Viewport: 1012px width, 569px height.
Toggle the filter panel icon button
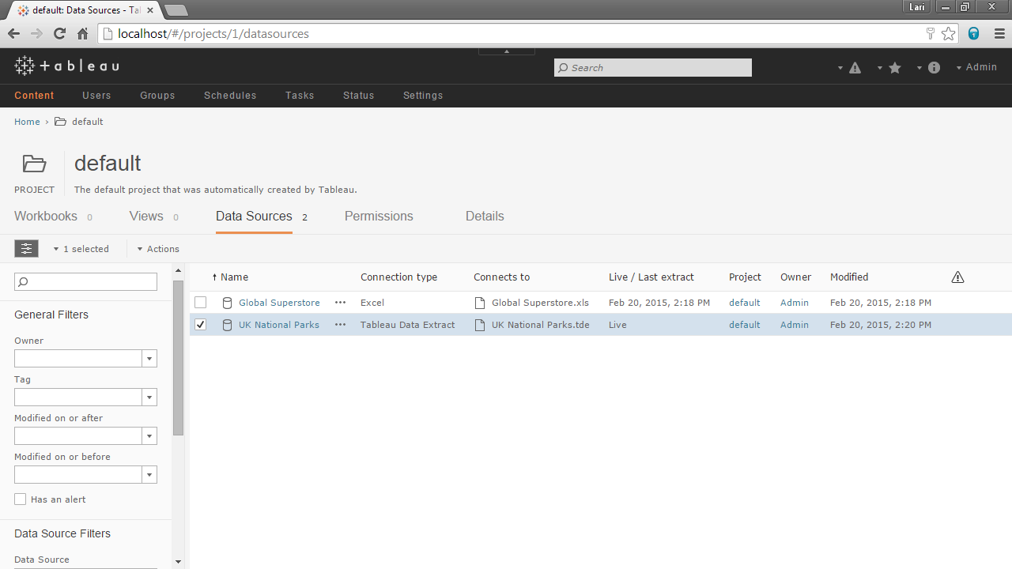[26, 249]
